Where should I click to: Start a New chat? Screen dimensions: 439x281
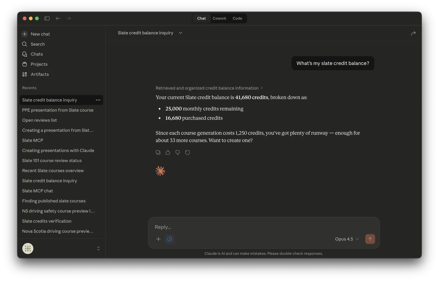(x=40, y=34)
